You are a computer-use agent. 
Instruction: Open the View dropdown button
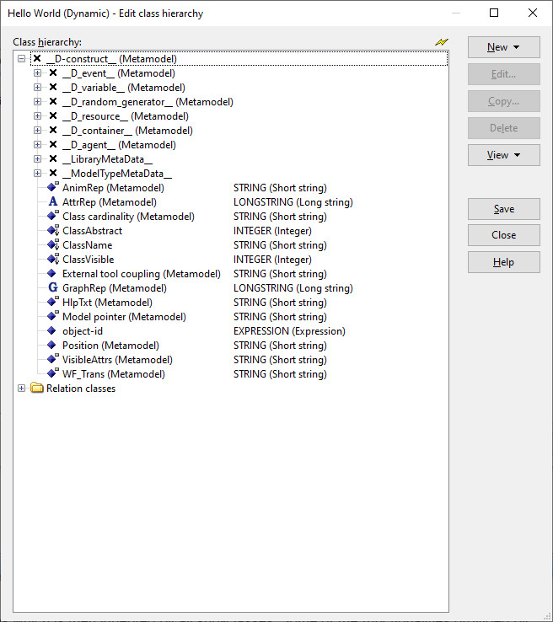pyautogui.click(x=503, y=155)
